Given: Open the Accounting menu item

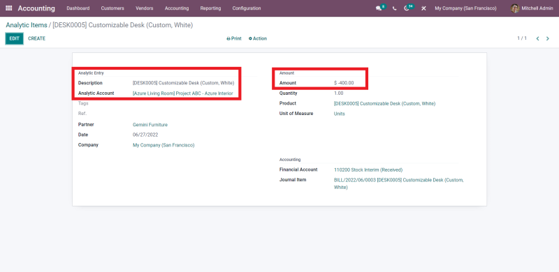Looking at the screenshot, I should click(177, 8).
